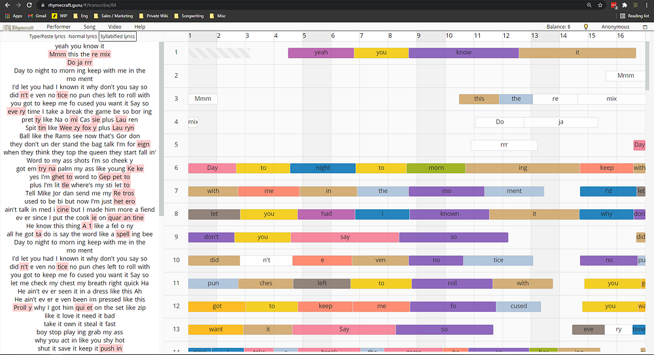Select the pink 'yeah' block in row 1
This screenshot has height=355, width=654.
click(320, 52)
